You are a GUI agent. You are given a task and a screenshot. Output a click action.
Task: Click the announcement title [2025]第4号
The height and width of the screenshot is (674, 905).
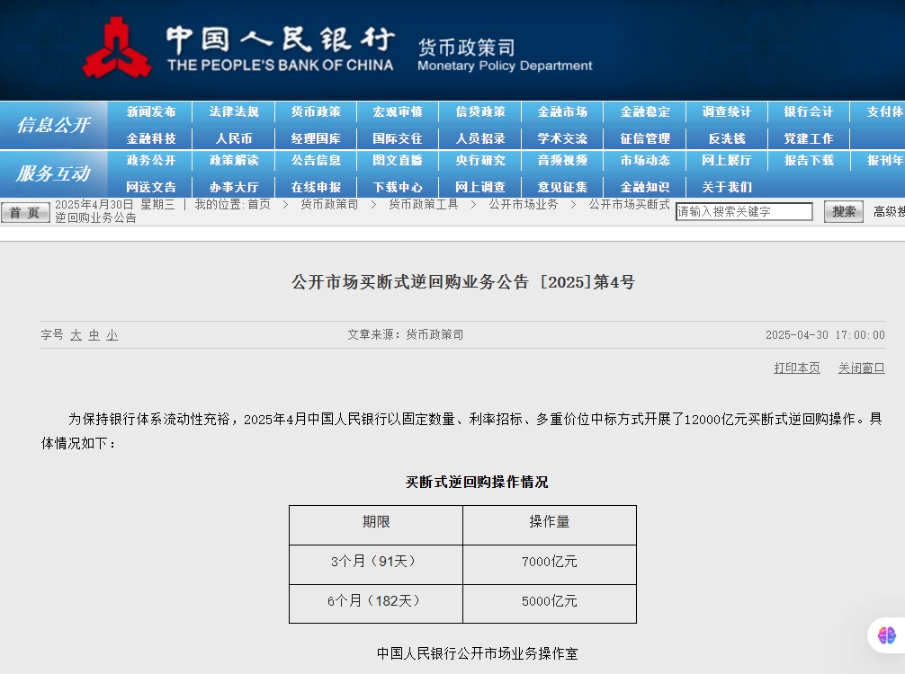tap(463, 282)
